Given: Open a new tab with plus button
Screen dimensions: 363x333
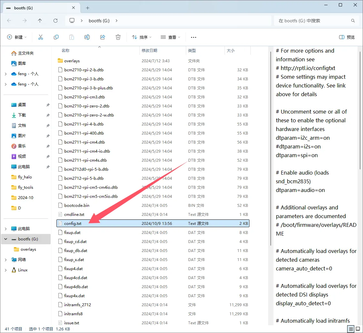Looking at the screenshot, I should (87, 8).
